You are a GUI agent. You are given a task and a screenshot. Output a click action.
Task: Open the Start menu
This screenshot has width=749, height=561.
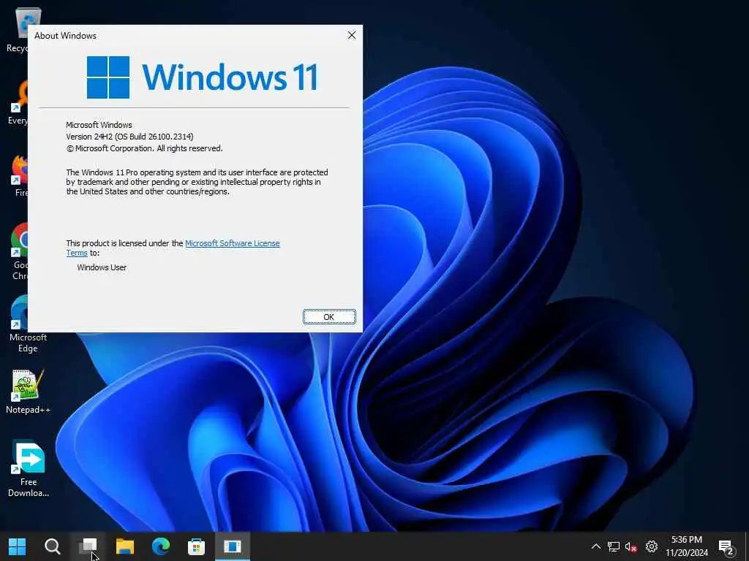[x=18, y=546]
